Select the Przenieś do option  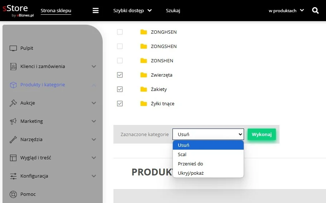[208, 164]
